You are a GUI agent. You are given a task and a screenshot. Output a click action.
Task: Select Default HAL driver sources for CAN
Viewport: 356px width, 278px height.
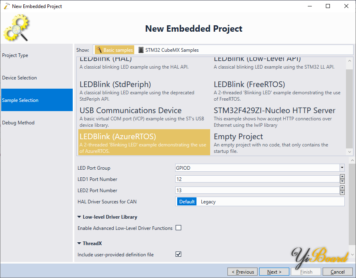click(x=186, y=202)
